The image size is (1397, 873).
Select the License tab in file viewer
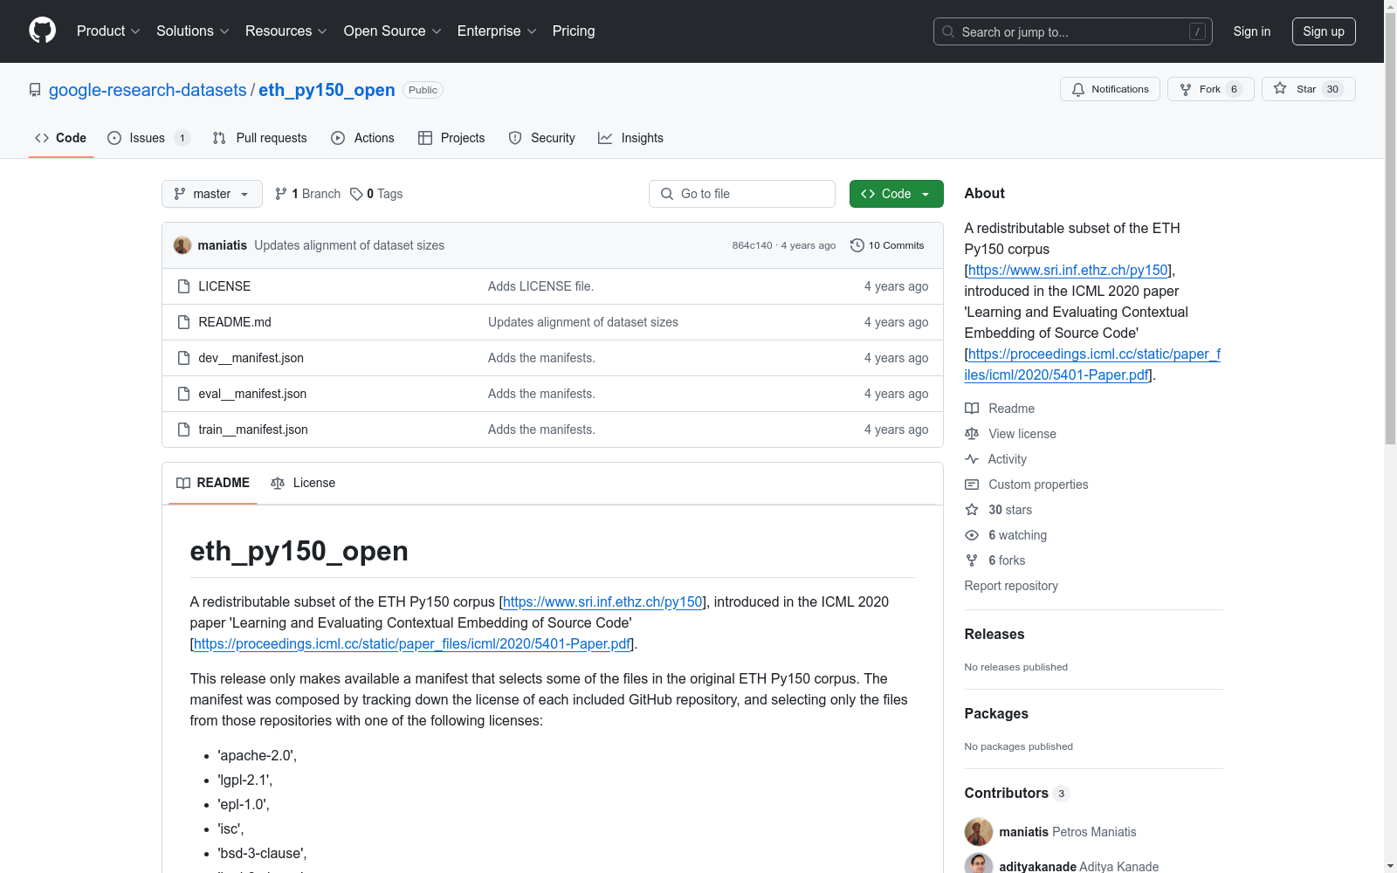303,483
